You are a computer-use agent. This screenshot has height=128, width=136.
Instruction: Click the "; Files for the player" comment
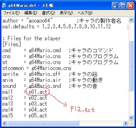31,39
